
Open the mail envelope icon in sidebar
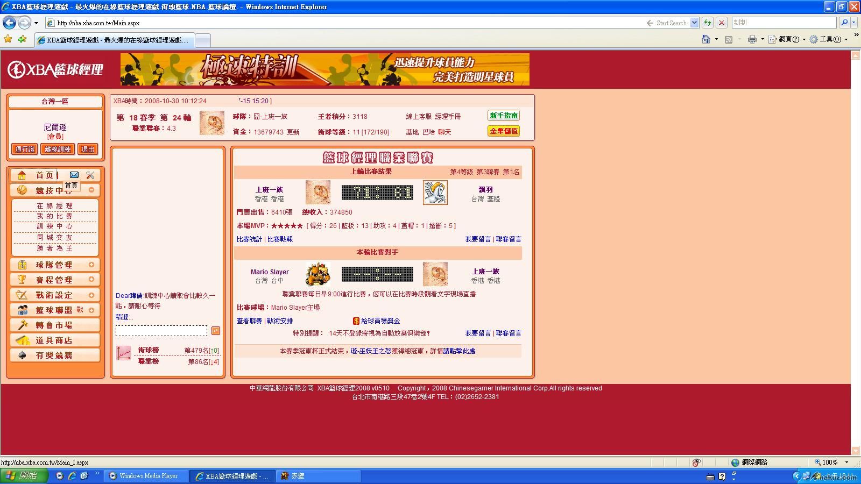coord(74,175)
